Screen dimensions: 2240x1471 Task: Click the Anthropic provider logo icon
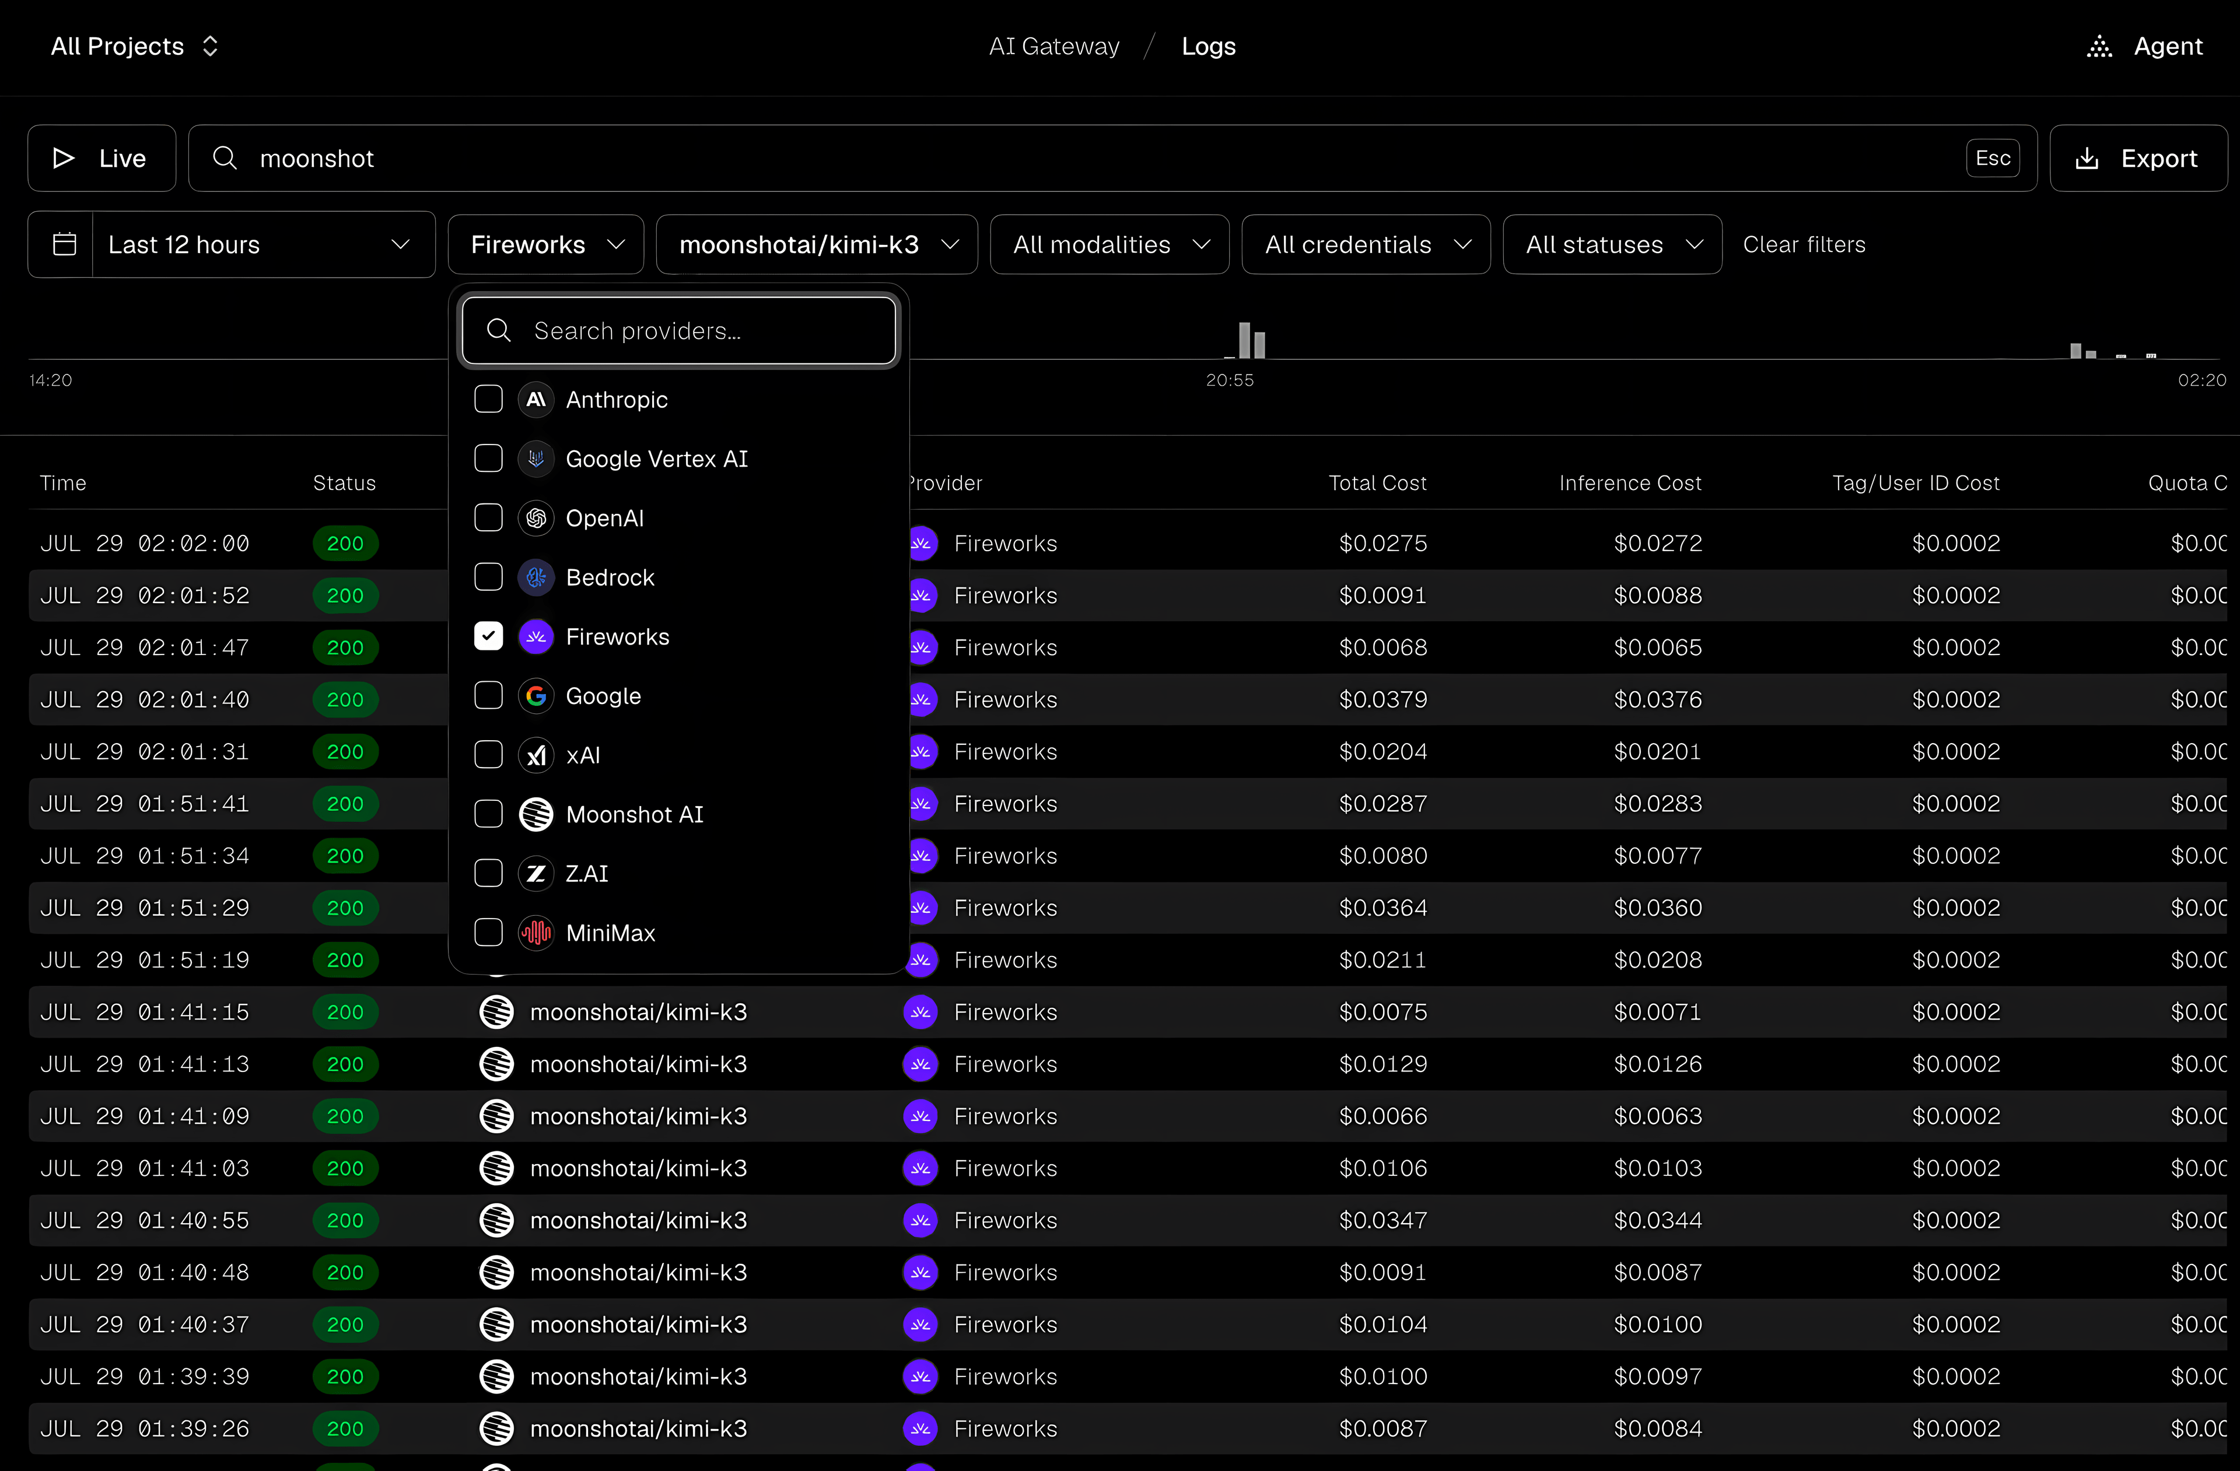535,400
